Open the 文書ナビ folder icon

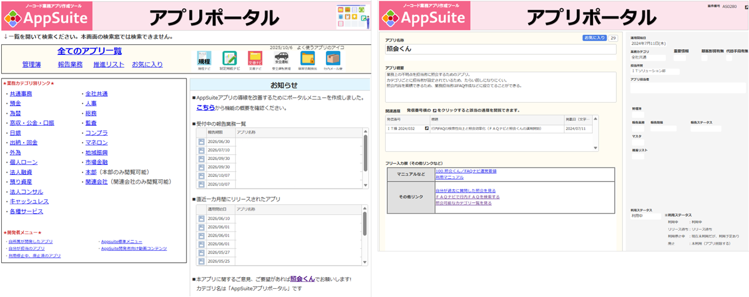click(255, 59)
